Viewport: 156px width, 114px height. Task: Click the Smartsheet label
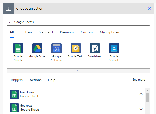(x=95, y=56)
